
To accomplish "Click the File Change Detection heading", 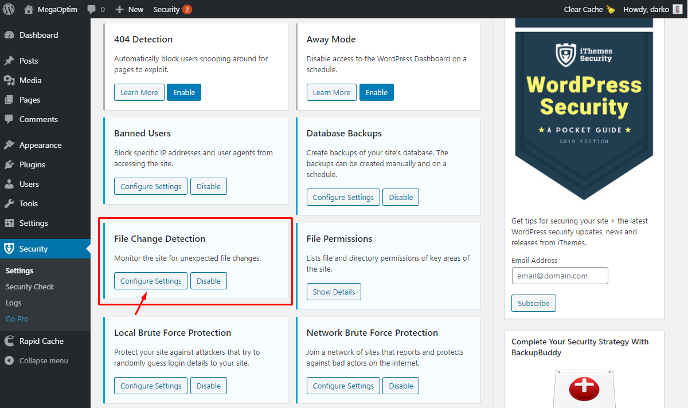I will (x=159, y=238).
